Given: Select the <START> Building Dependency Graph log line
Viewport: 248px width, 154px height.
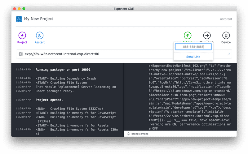Looking at the screenshot, I should (66, 79).
